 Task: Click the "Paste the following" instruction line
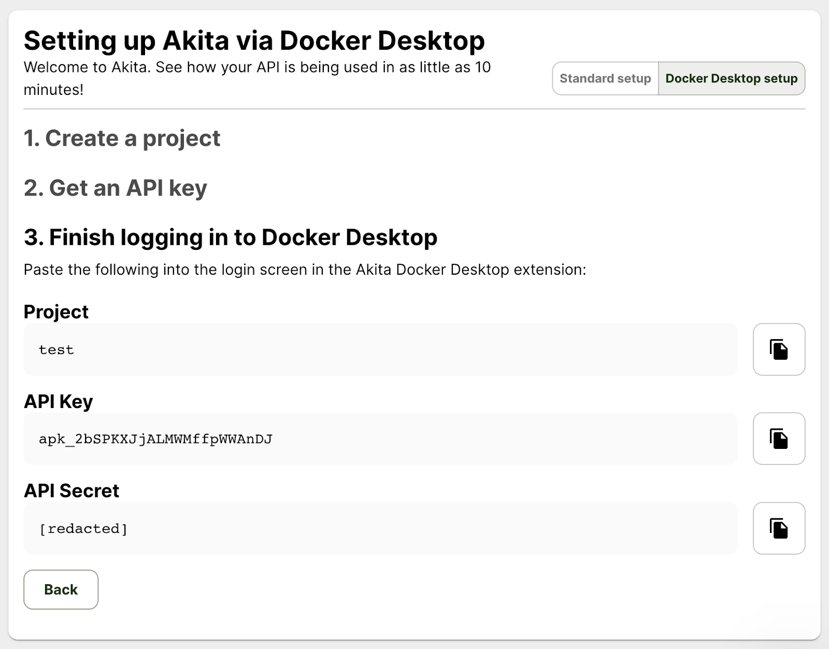(305, 270)
